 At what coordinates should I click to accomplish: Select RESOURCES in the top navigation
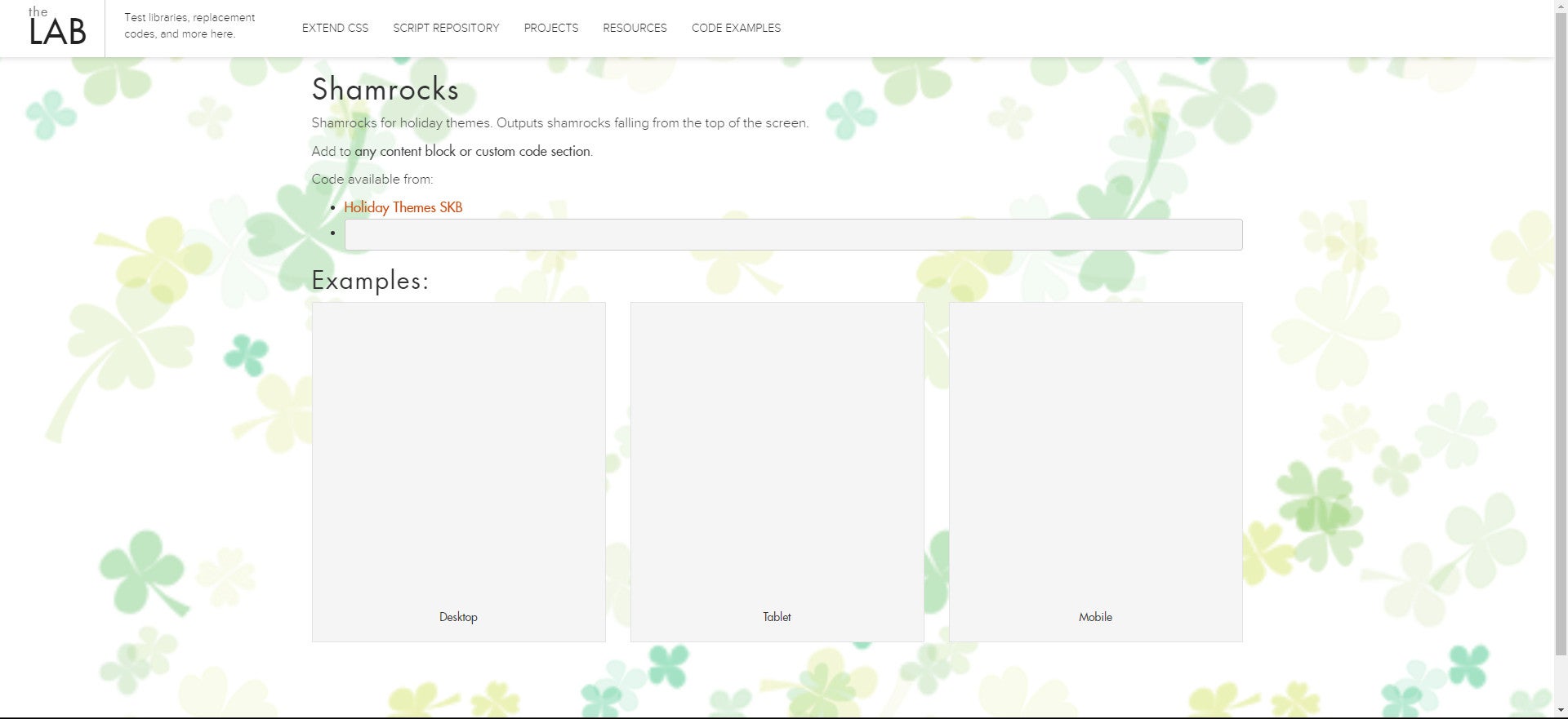tap(635, 28)
